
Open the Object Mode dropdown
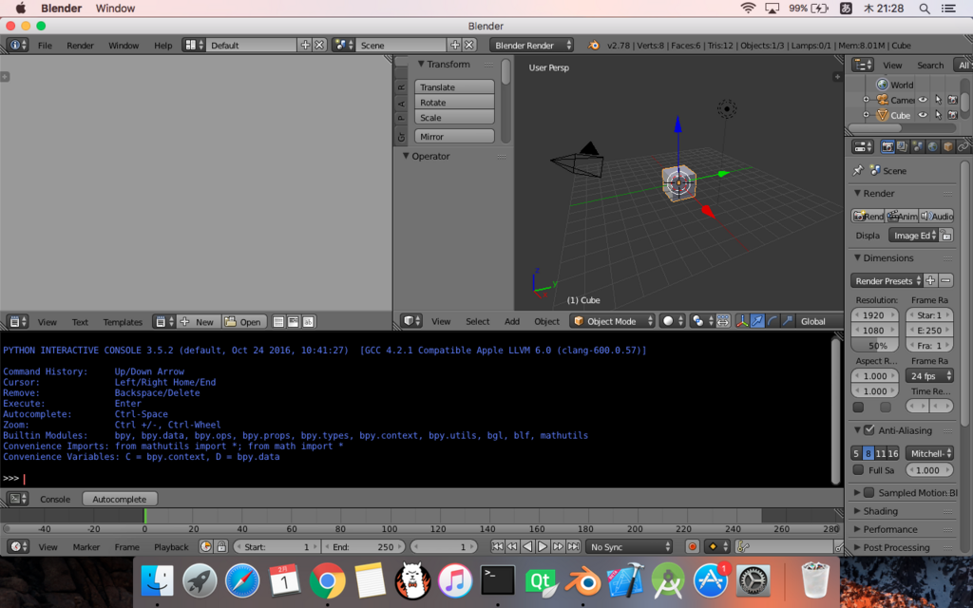point(613,321)
